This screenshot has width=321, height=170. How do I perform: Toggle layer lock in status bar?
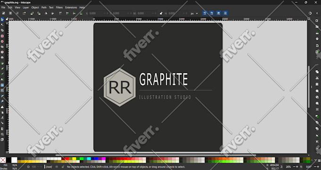click(63, 167)
